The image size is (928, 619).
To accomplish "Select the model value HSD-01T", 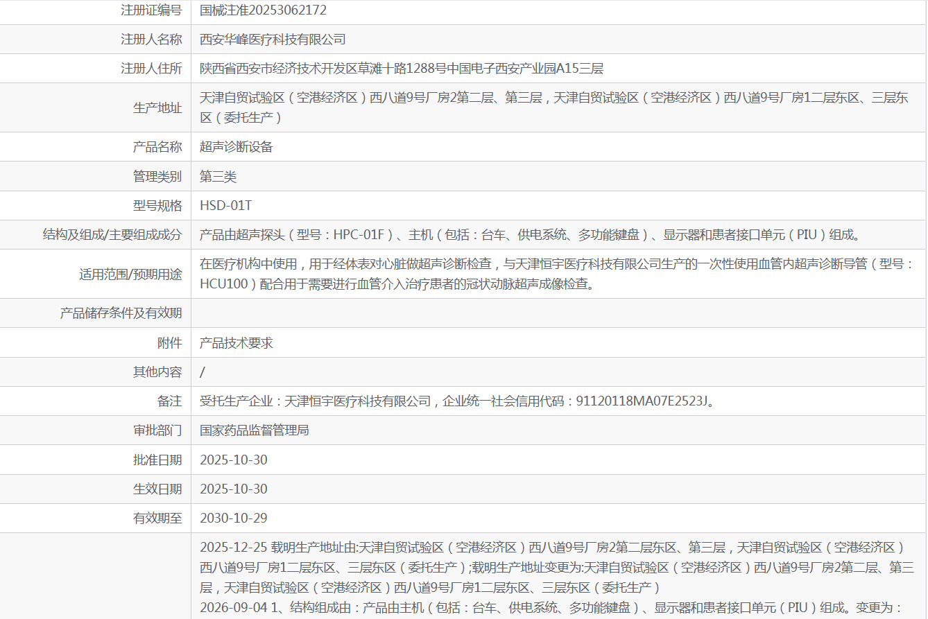I will click(226, 206).
